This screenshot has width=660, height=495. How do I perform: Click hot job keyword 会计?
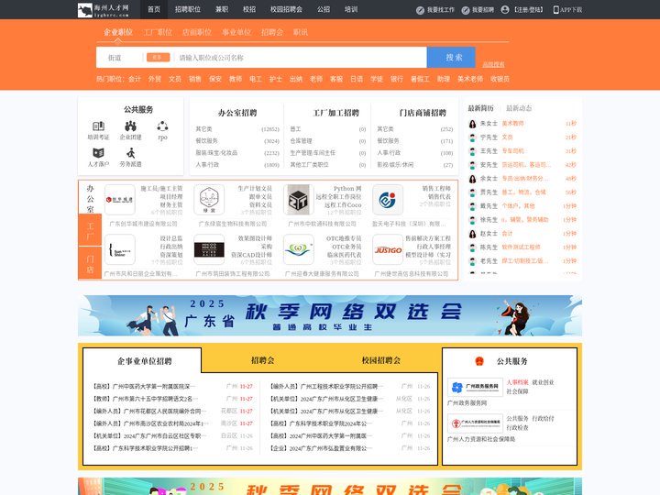[x=135, y=79]
